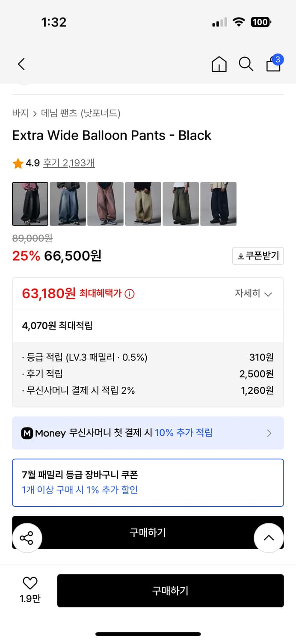Tap the search magnifier icon
This screenshot has height=642, width=296.
coord(246,64)
